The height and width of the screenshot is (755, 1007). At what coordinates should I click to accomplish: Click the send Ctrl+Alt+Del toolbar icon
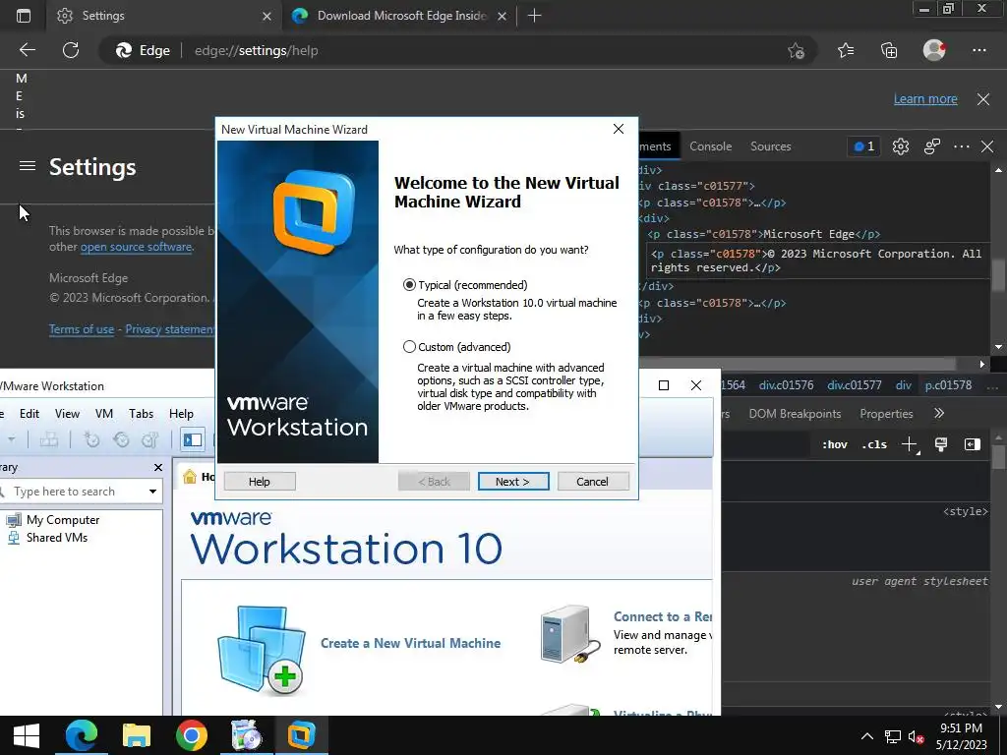tap(49, 439)
